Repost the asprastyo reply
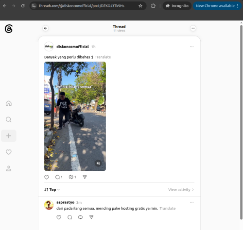This screenshot has height=230, width=243. (x=80, y=217)
